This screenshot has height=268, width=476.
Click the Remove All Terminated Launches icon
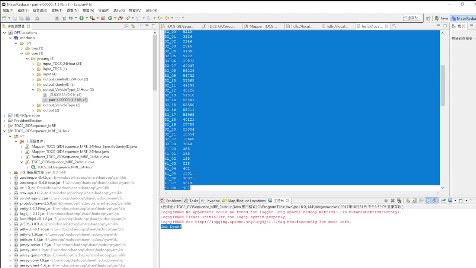pyautogui.click(x=399, y=201)
